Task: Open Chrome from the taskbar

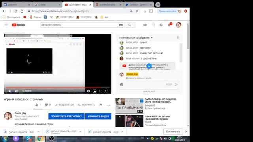Action: [40, 138]
